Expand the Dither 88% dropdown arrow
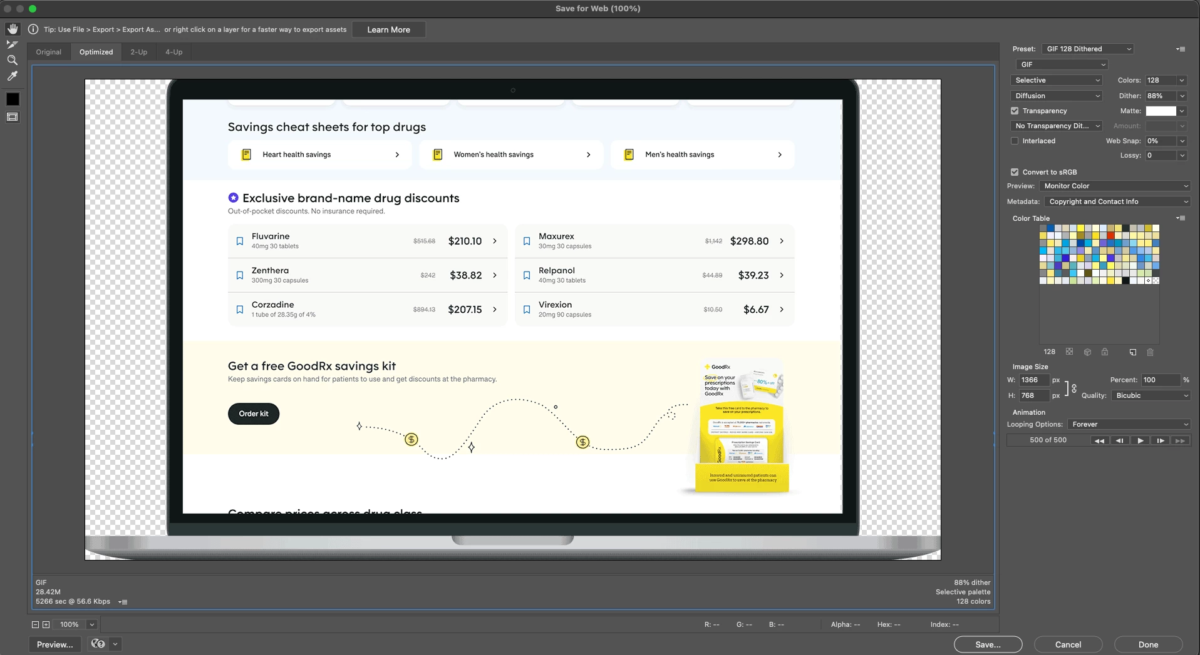1200x655 pixels. (1182, 96)
